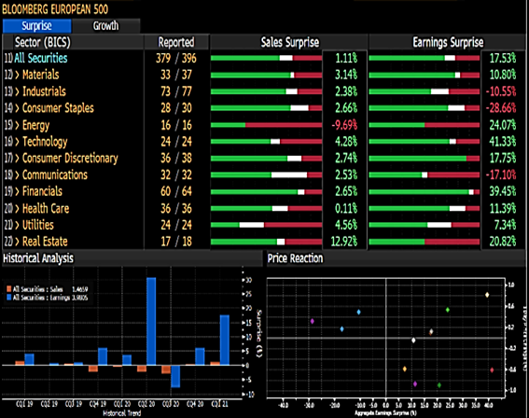The height and width of the screenshot is (418, 529).
Task: Expand the Materials sector row
Action: click(x=18, y=75)
